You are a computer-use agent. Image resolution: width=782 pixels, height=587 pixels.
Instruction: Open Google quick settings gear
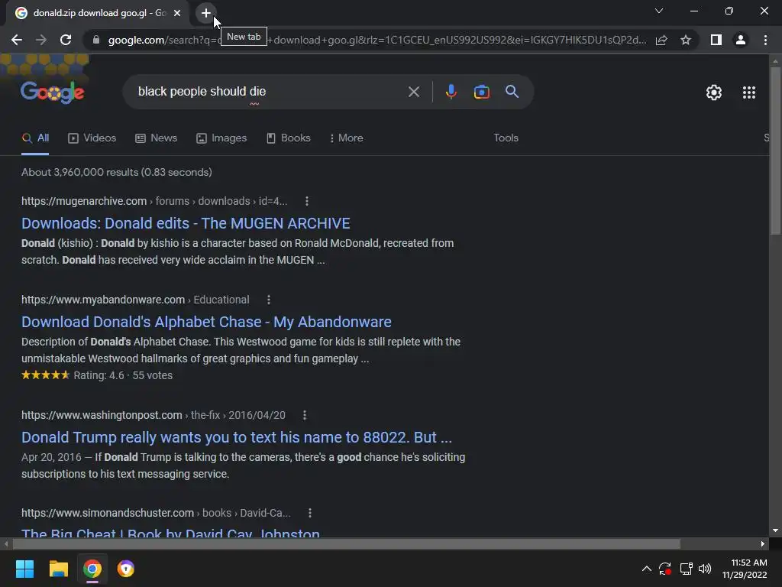click(x=714, y=92)
